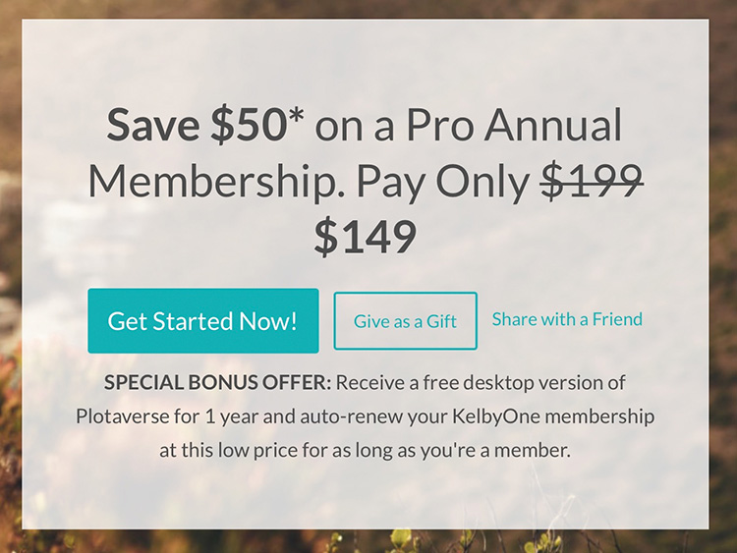This screenshot has height=553, width=737.
Task: Click the word Membership in the heading
Action: click(217, 181)
